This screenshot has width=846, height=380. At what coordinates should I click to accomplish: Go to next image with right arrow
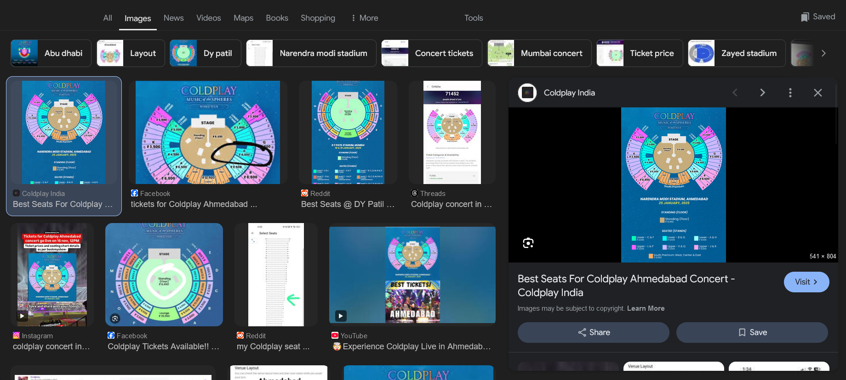click(x=762, y=93)
